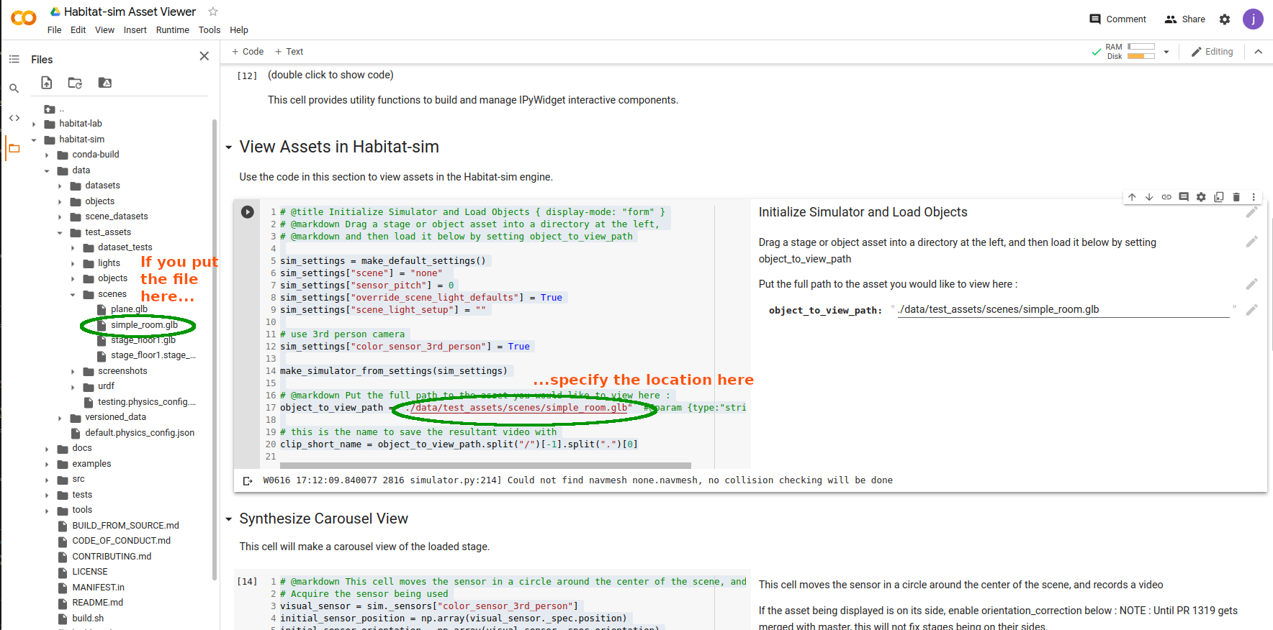Expand the datasets folder
This screenshot has width=1273, height=630.
tap(60, 186)
